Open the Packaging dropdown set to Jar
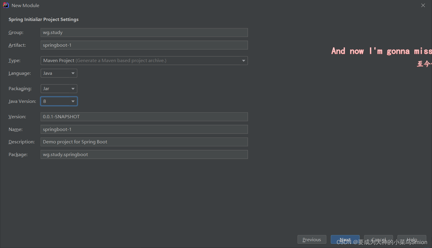The width and height of the screenshot is (432, 248). click(59, 89)
